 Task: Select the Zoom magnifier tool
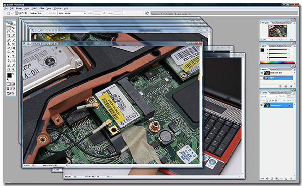[13, 69]
